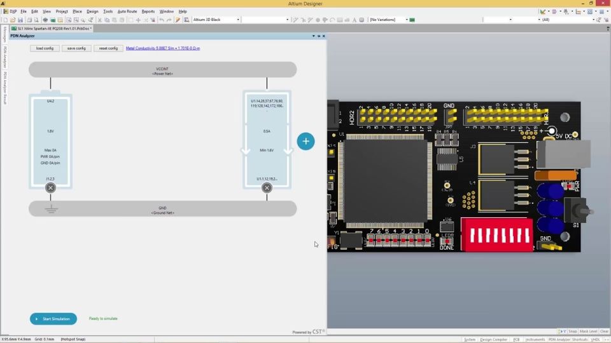611x343 pixels.
Task: Click the Copy toolbar icon
Action: point(107,20)
